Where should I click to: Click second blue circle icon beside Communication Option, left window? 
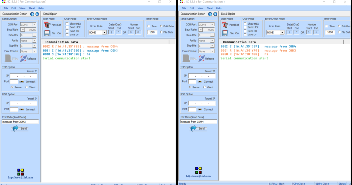pos(37,14)
